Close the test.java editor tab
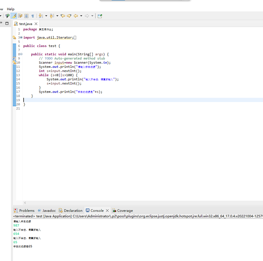 36,24
